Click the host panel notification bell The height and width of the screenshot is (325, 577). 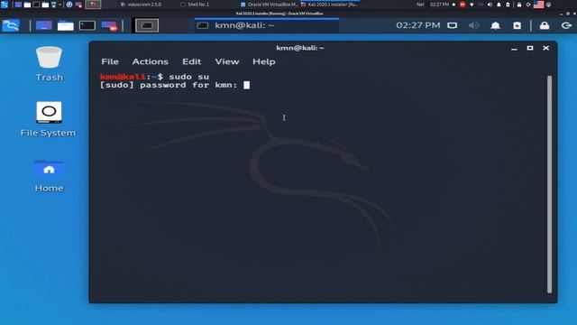click(499, 5)
